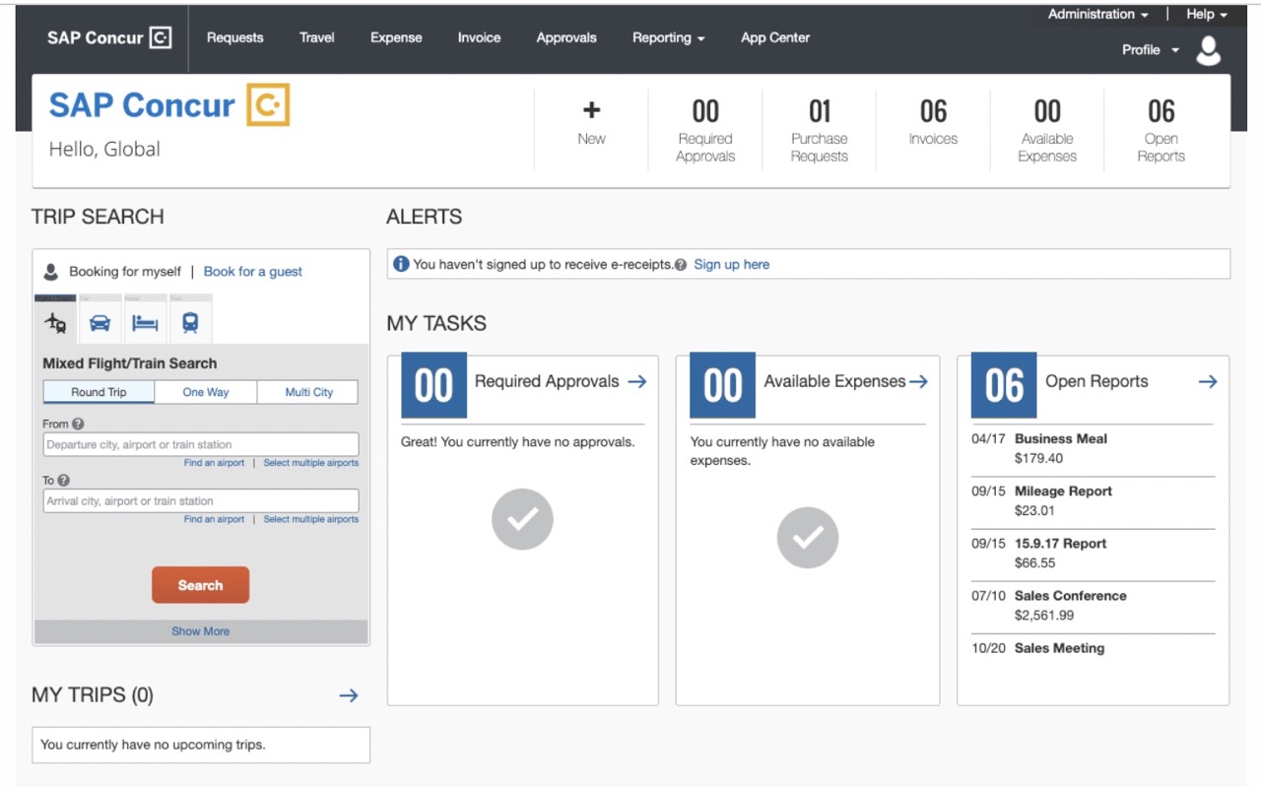Expand the Help dropdown menu
Image resolution: width=1261 pixels, height=787 pixels.
pyautogui.click(x=1207, y=15)
